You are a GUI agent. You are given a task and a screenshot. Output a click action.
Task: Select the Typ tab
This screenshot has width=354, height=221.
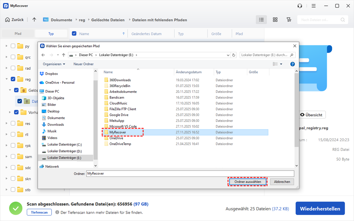51,34
